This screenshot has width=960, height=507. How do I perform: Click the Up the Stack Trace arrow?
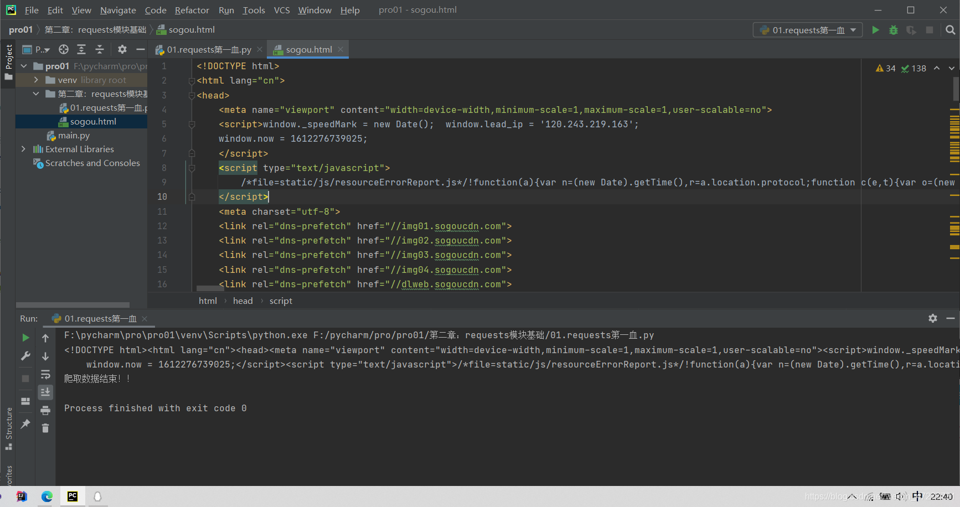coord(45,338)
